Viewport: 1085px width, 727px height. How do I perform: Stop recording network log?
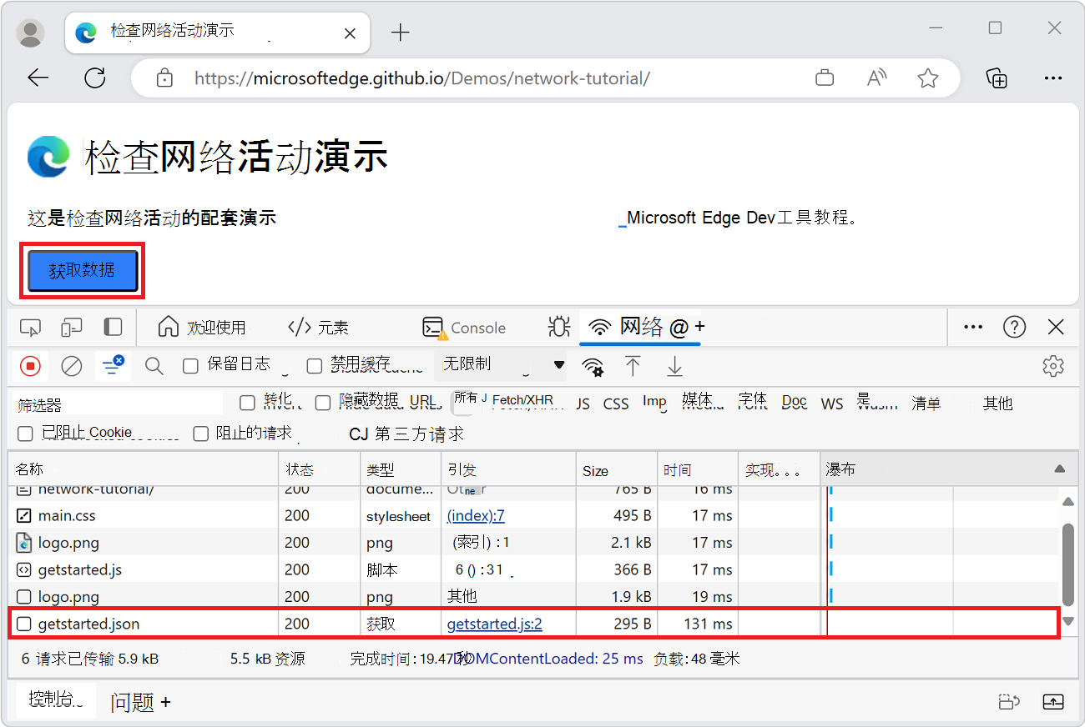pyautogui.click(x=31, y=365)
